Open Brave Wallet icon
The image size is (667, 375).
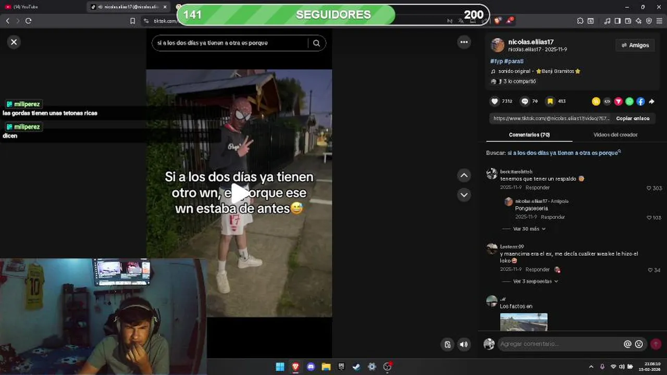tap(628, 21)
